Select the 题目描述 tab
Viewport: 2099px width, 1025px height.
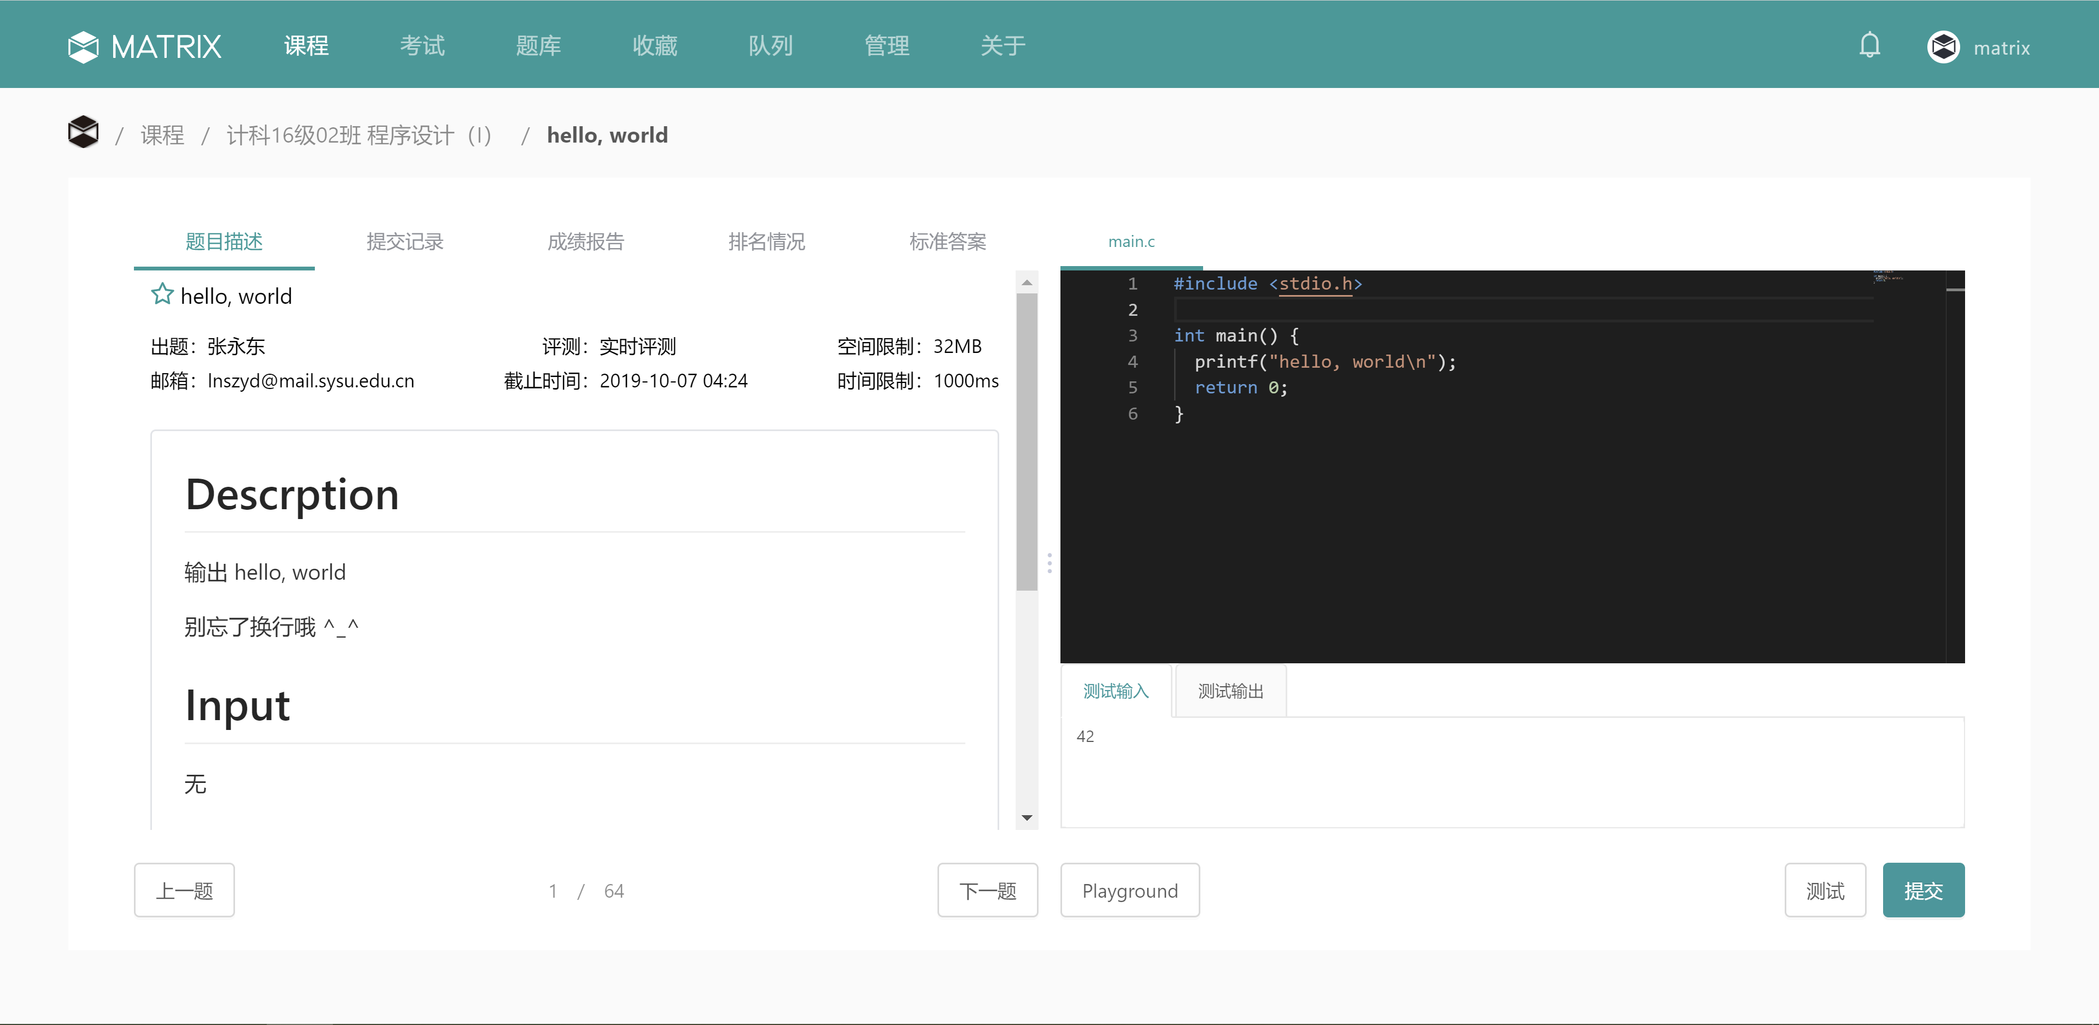tap(224, 242)
